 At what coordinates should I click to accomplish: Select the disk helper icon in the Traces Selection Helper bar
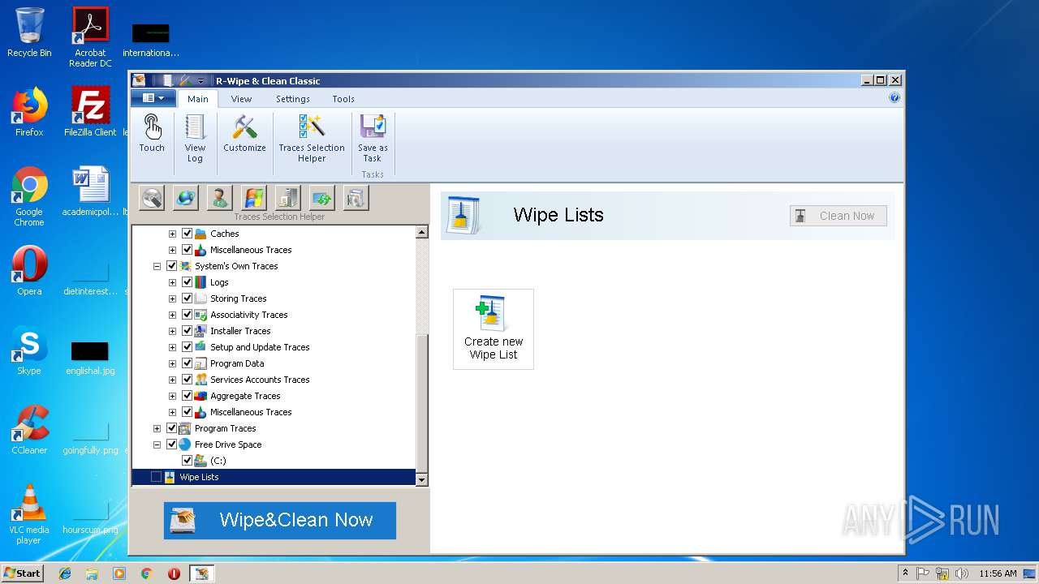152,198
